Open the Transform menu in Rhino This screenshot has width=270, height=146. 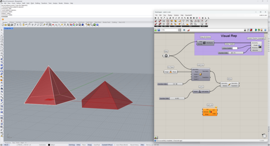(x=44, y=3)
